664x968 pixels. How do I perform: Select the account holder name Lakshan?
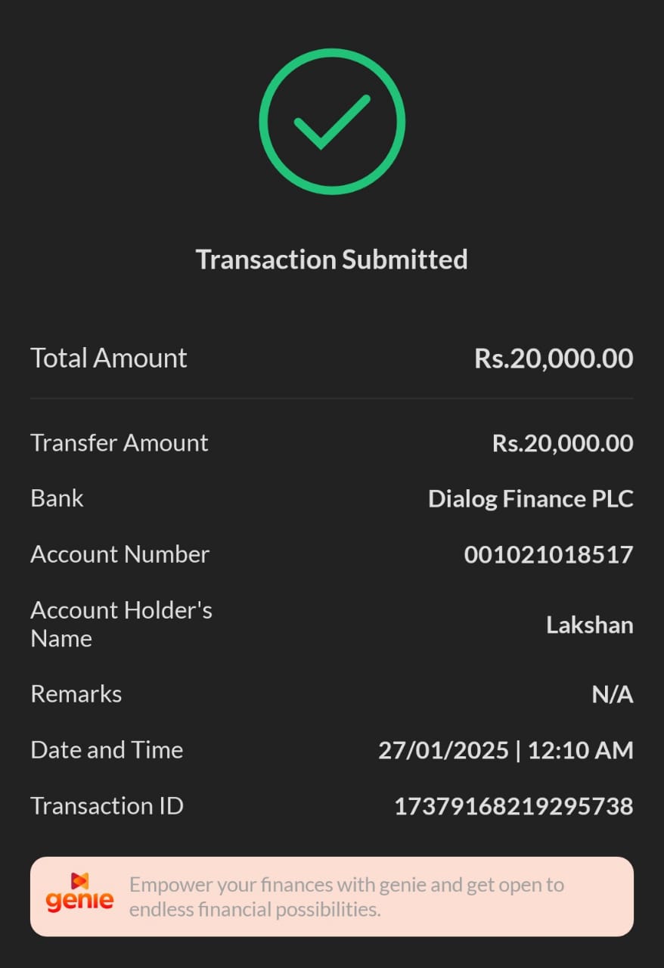click(589, 625)
